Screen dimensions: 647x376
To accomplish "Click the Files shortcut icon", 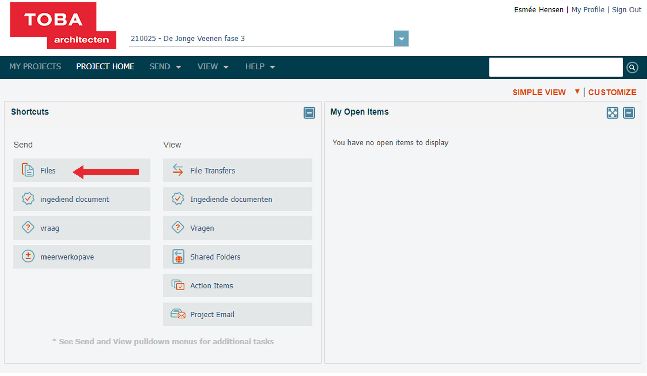I will [x=28, y=170].
